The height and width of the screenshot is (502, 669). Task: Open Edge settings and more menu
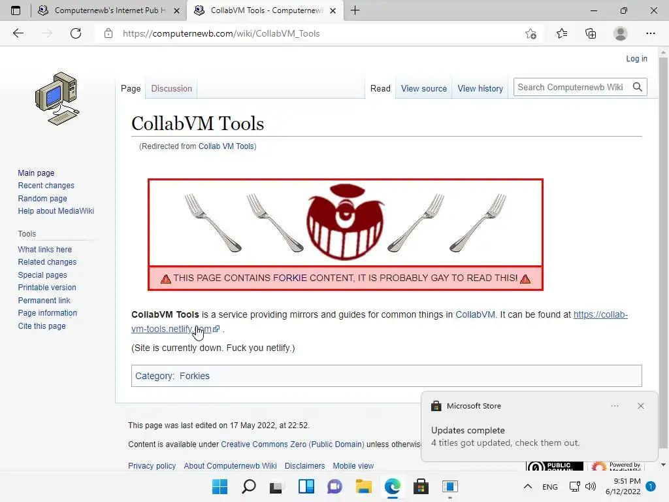(x=650, y=33)
